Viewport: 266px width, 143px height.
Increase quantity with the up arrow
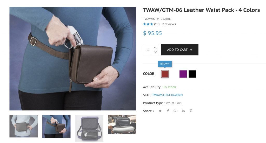tap(155, 48)
